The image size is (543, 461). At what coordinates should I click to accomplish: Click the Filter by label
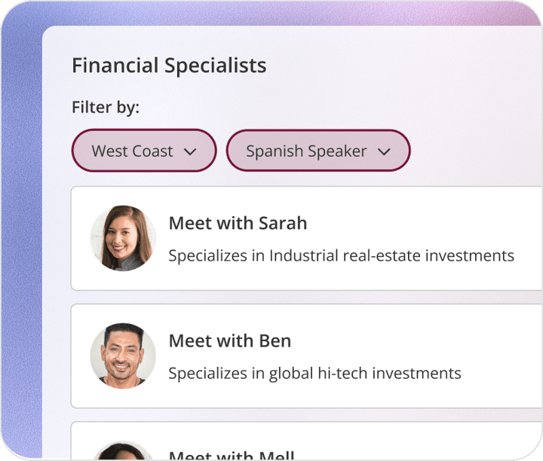106,107
